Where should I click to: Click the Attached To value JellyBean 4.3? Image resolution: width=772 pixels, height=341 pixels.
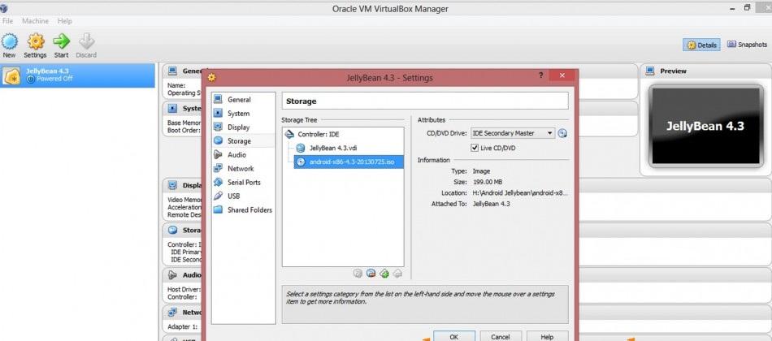491,204
